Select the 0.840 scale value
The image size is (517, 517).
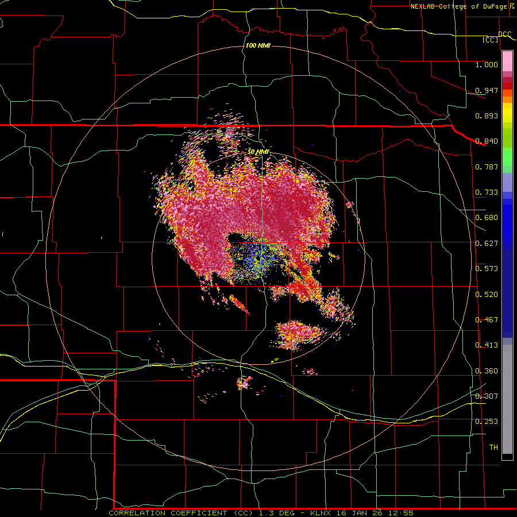(x=487, y=141)
